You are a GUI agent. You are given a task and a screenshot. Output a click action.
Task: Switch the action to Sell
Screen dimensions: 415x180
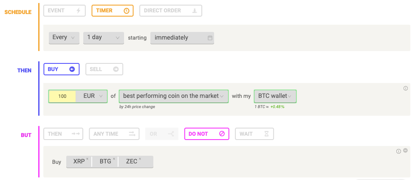(x=104, y=69)
